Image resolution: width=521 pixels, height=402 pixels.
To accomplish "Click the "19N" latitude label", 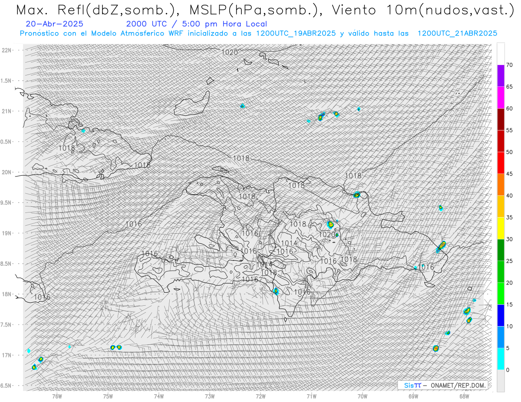I will [7, 233].
